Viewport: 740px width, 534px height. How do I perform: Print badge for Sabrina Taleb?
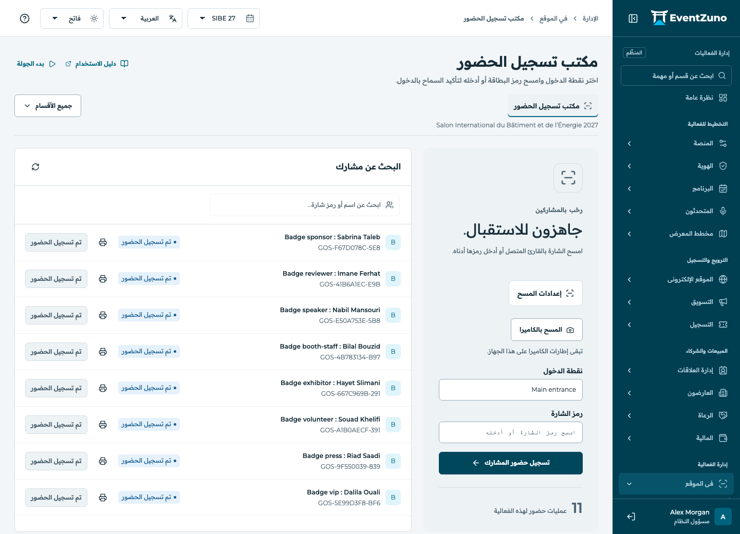click(103, 242)
